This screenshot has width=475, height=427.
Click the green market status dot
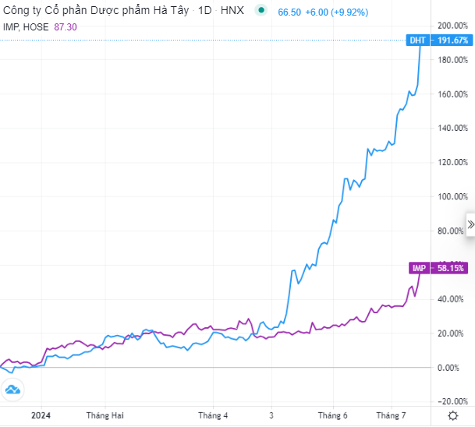[x=261, y=12]
